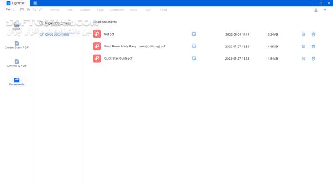This screenshot has width=333, height=187.
Task: Click the 1.86MB file size
Action: tap(273, 47)
